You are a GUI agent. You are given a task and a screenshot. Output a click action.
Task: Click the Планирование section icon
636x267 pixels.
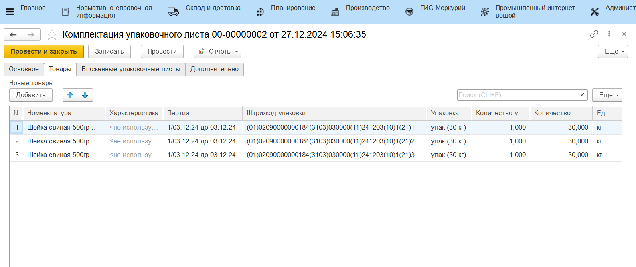point(260,12)
